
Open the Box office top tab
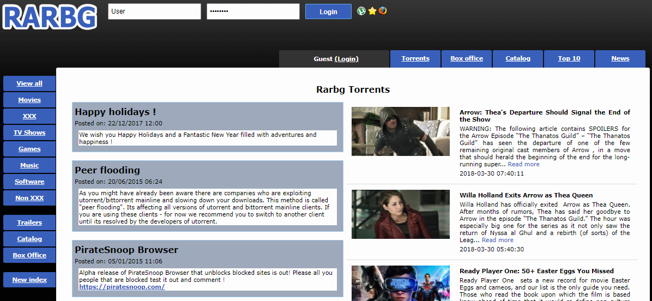(467, 59)
